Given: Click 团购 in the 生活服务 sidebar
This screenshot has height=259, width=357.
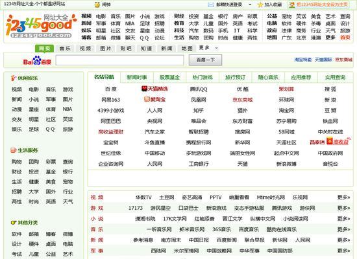Looking at the screenshot, I should click(34, 162).
